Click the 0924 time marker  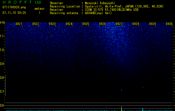point(69,24)
